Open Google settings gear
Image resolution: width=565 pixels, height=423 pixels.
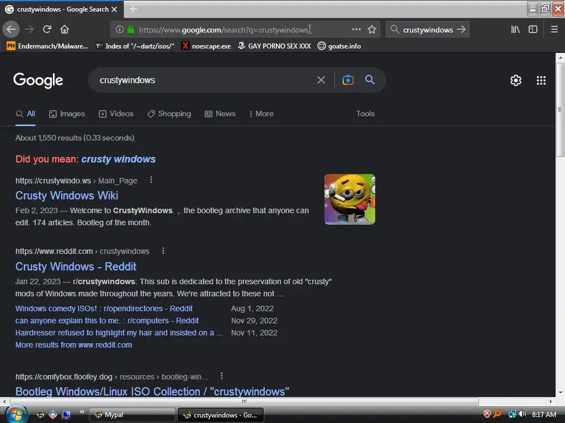(x=516, y=80)
